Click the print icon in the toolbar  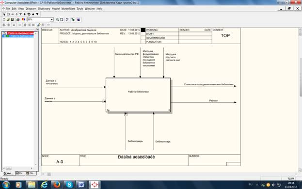coord(18,20)
